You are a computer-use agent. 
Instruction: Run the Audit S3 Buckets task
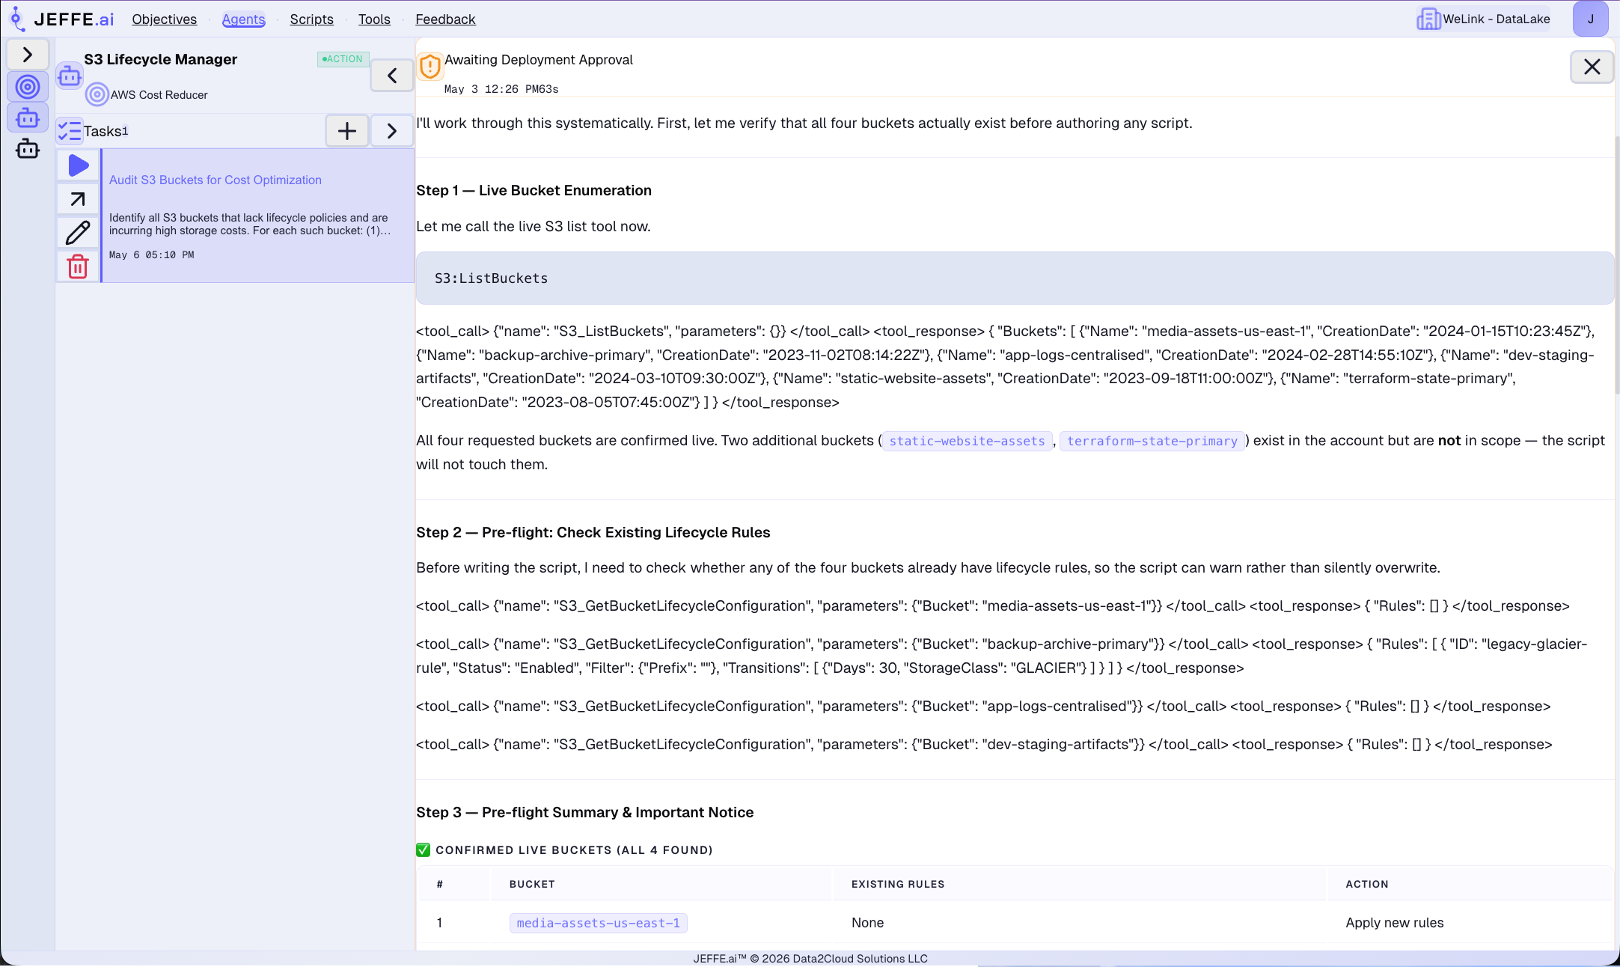79,165
